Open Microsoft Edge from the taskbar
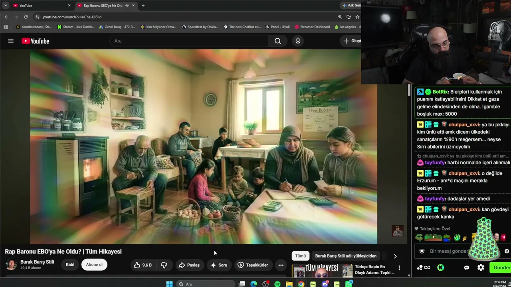 (254, 284)
